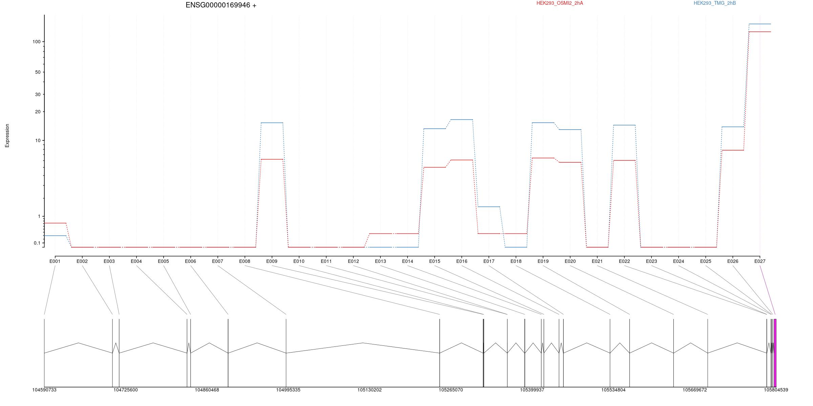Select exon label E022

point(624,261)
